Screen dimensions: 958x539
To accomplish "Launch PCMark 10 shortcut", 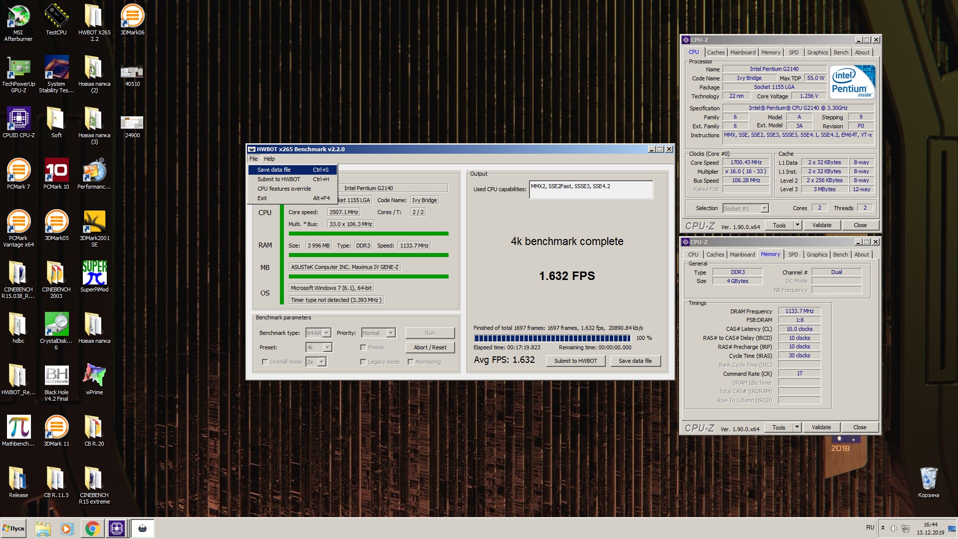I will [x=56, y=174].
